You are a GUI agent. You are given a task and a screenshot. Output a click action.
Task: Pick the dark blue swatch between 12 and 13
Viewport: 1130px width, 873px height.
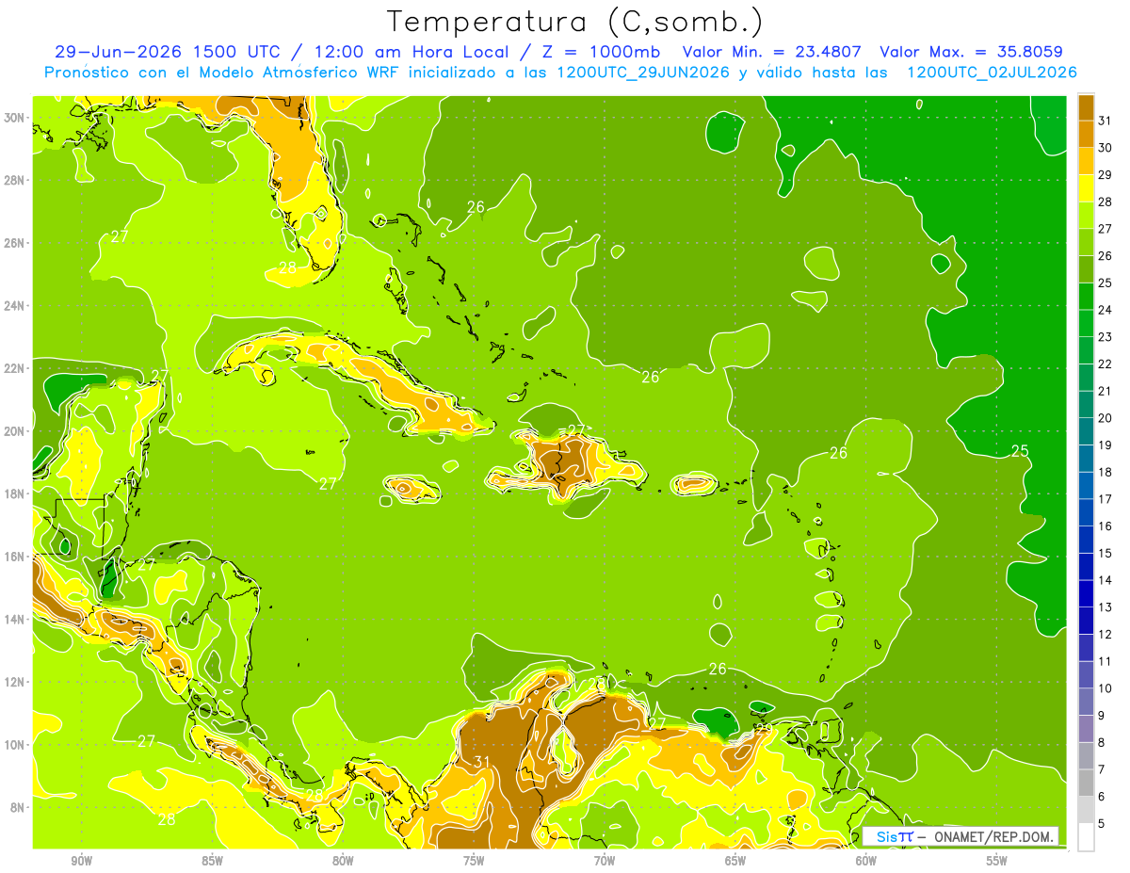point(1086,620)
